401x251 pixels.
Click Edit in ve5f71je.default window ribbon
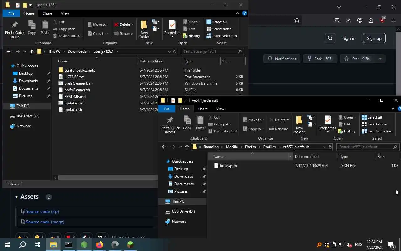[x=344, y=124]
